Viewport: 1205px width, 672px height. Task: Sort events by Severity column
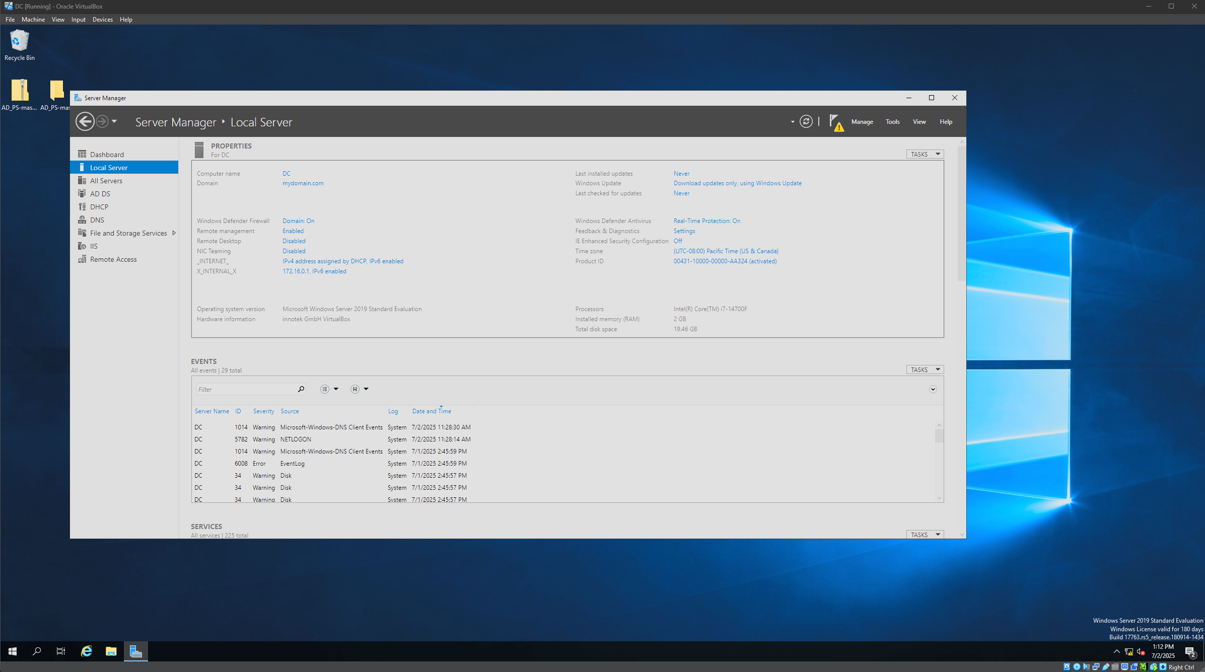pyautogui.click(x=264, y=411)
